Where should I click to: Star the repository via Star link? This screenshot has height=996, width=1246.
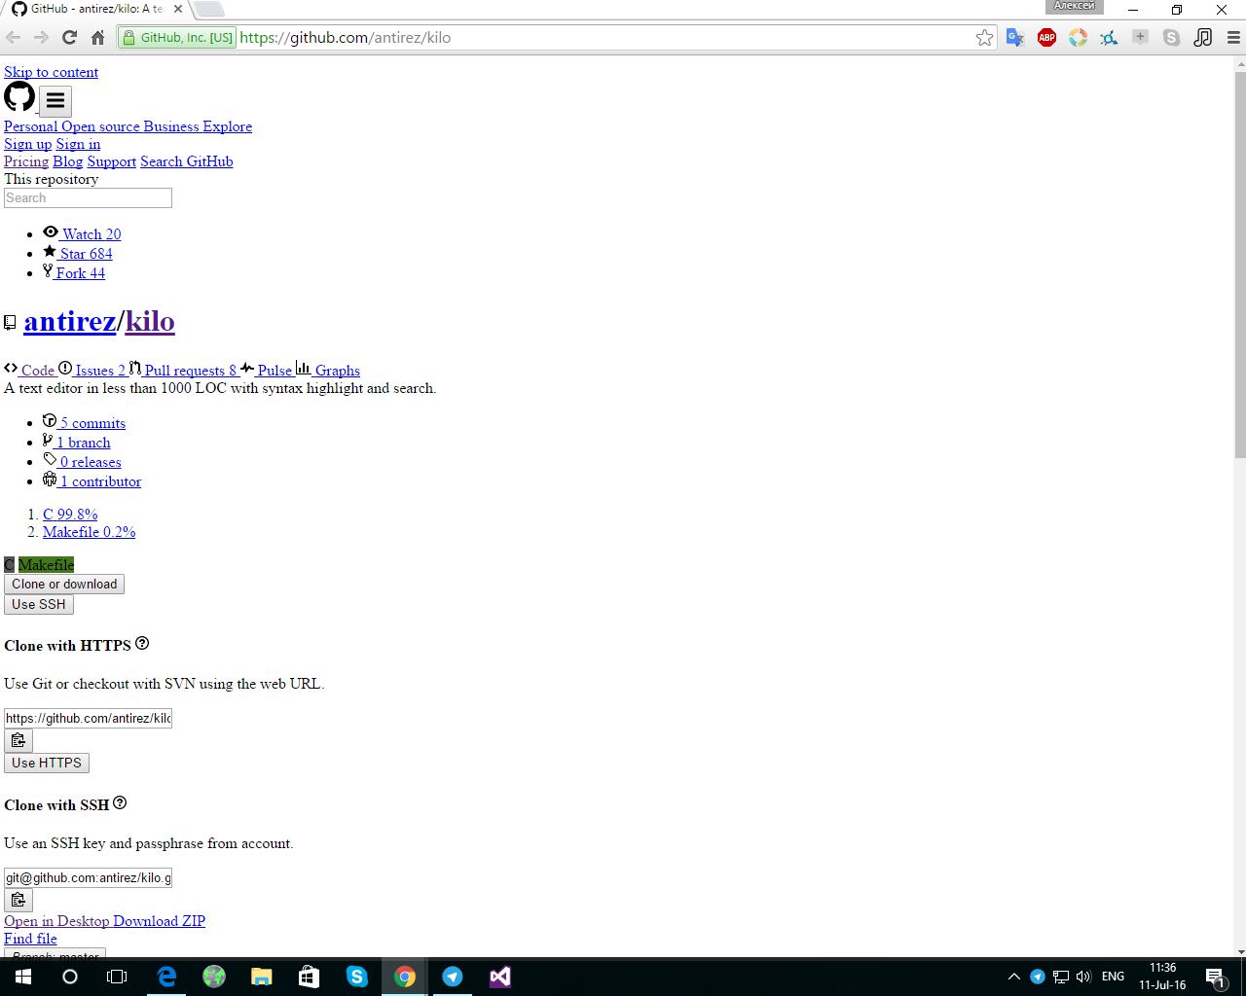point(78,253)
